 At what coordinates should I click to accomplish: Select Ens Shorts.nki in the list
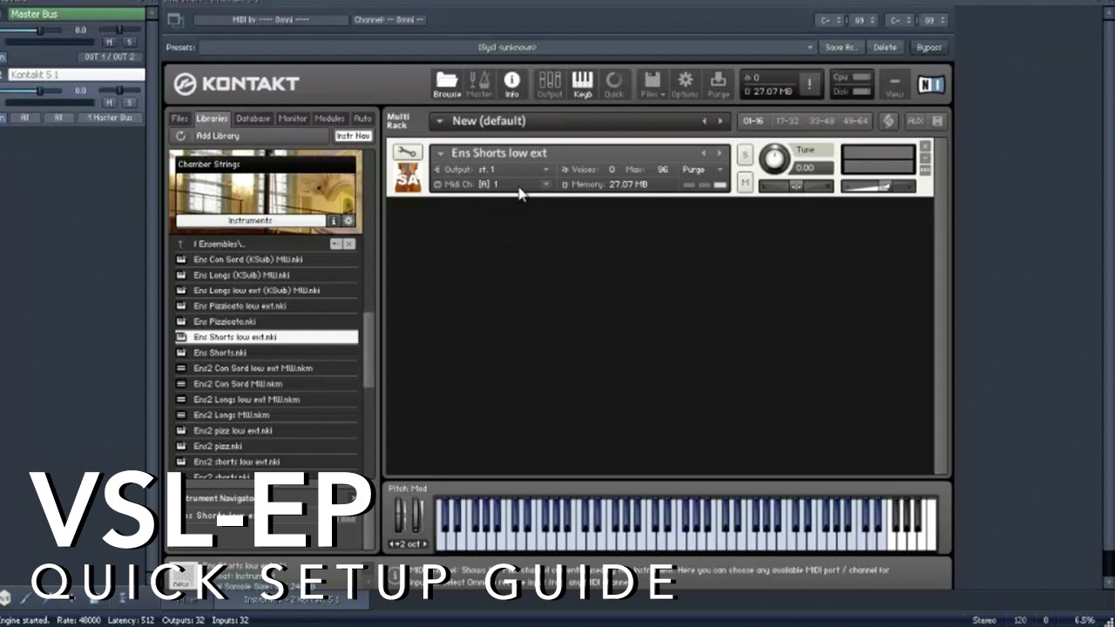click(266, 353)
